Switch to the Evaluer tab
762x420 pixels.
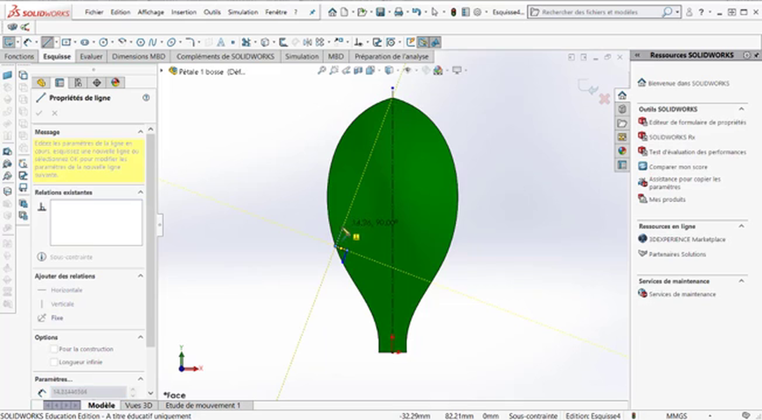click(91, 57)
